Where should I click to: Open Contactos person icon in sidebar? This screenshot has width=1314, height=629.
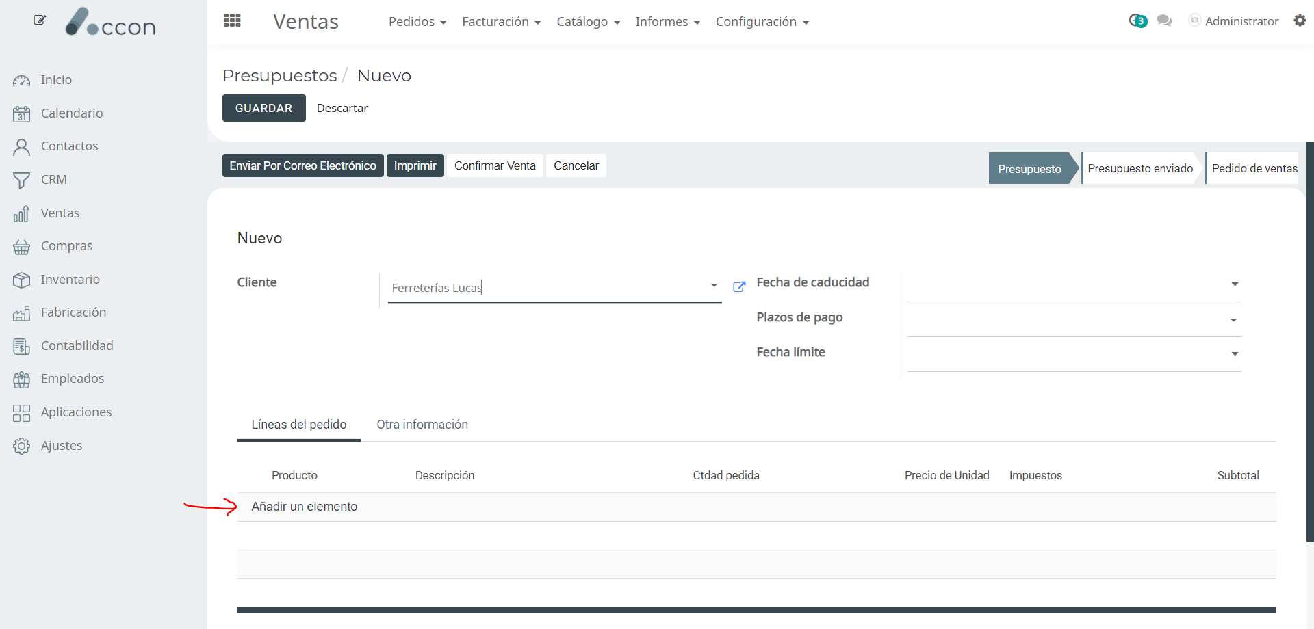[21, 147]
